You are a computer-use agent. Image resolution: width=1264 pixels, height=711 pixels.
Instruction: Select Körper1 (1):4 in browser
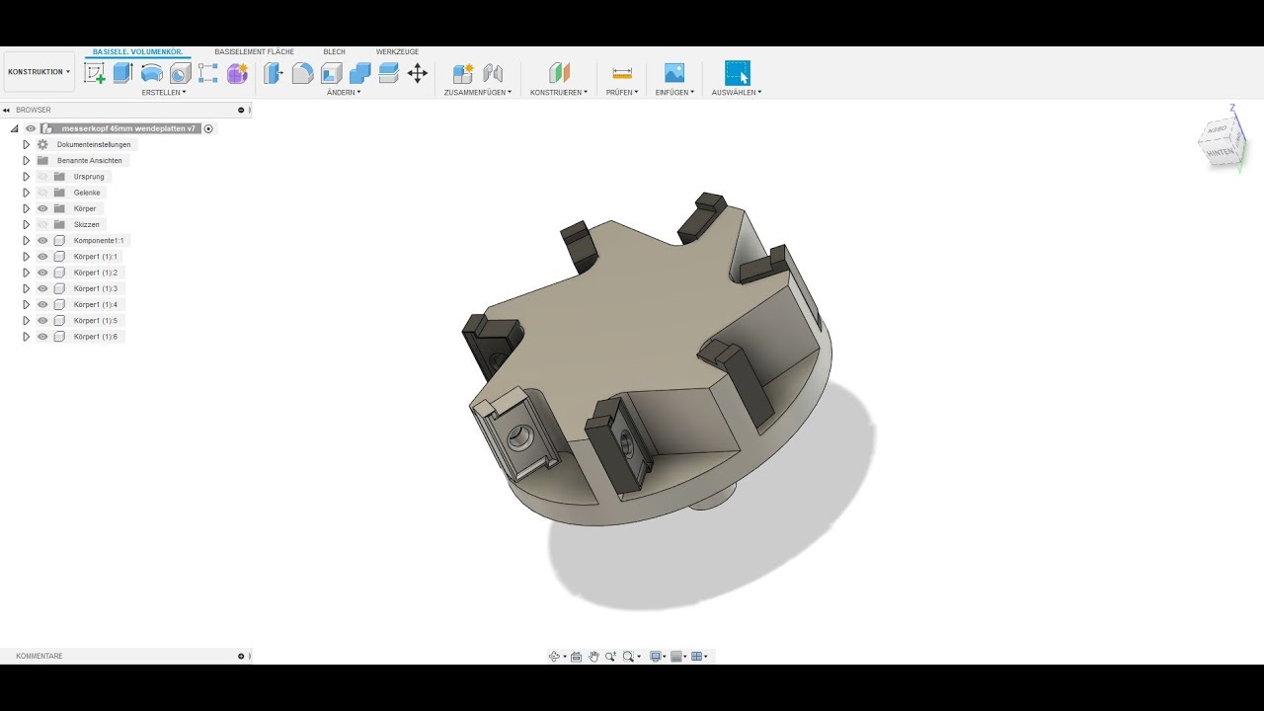pyautogui.click(x=95, y=305)
